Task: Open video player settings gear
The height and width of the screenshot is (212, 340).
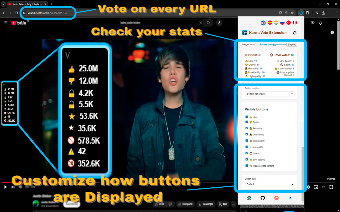Action: coord(308,187)
